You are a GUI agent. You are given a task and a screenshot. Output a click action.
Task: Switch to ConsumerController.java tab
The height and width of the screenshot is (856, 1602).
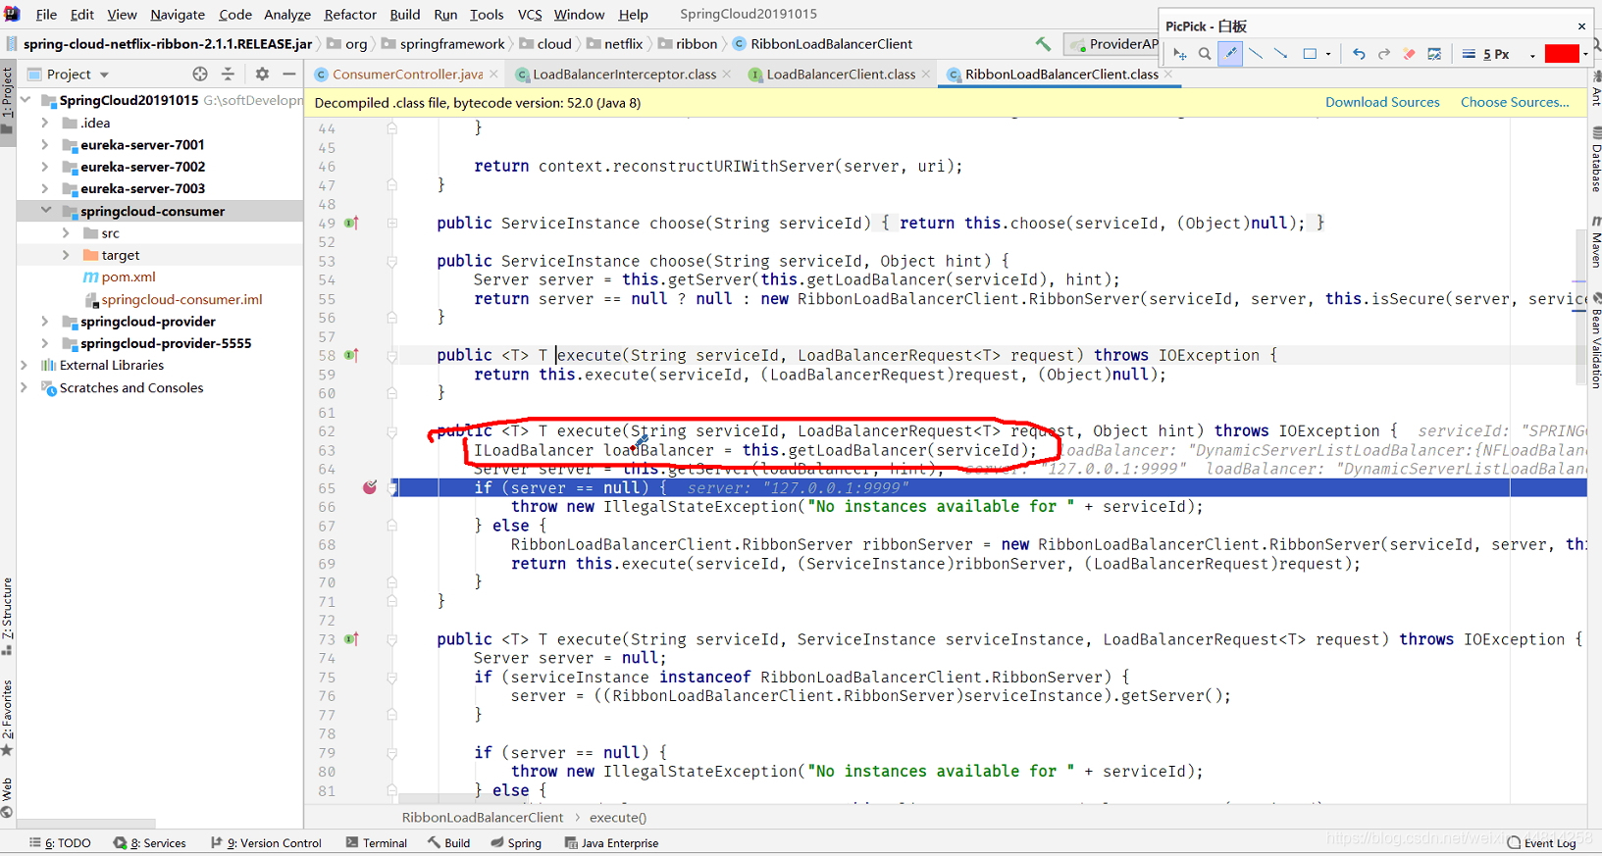[x=406, y=75]
